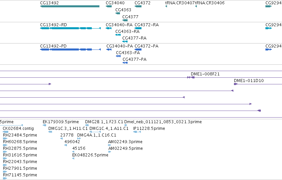Click the CG34040 gene label
282x180 pixels.
click(x=115, y=3)
